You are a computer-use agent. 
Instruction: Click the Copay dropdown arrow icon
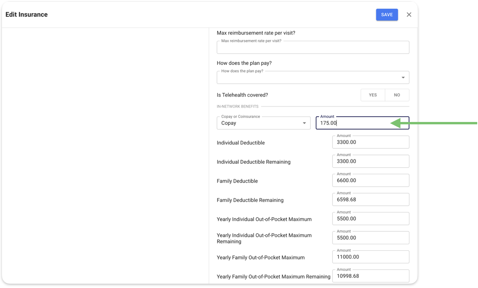304,123
